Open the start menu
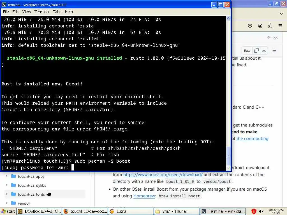The image size is (287, 215). click(x=8, y=211)
